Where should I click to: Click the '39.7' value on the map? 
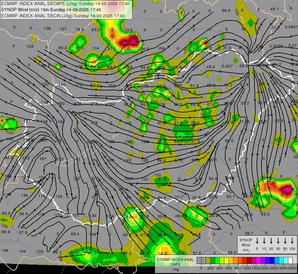coord(249,233)
